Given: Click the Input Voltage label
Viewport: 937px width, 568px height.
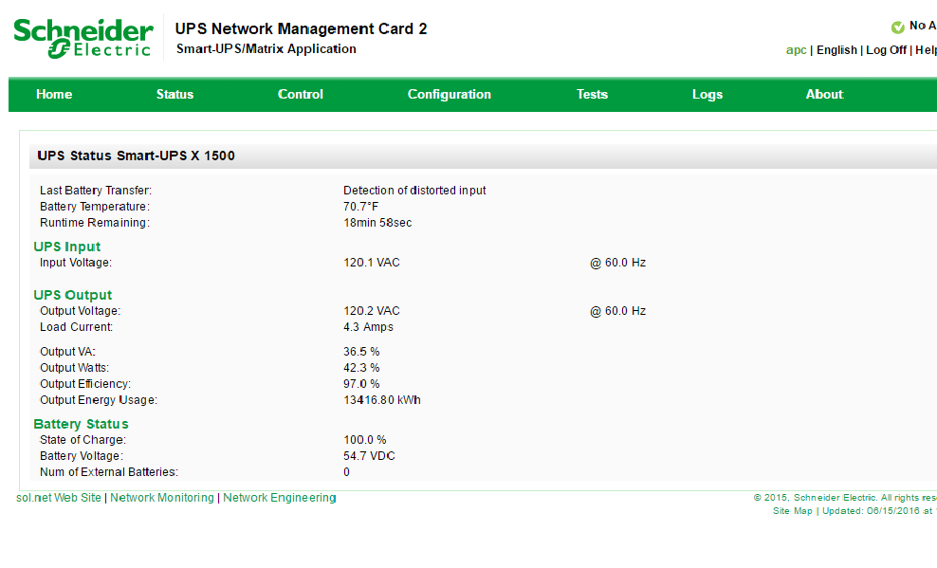Looking at the screenshot, I should (76, 263).
